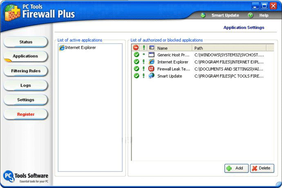The width and height of the screenshot is (282, 188).
Task: Select Internet Explorer in active applications list
Action: click(x=81, y=48)
